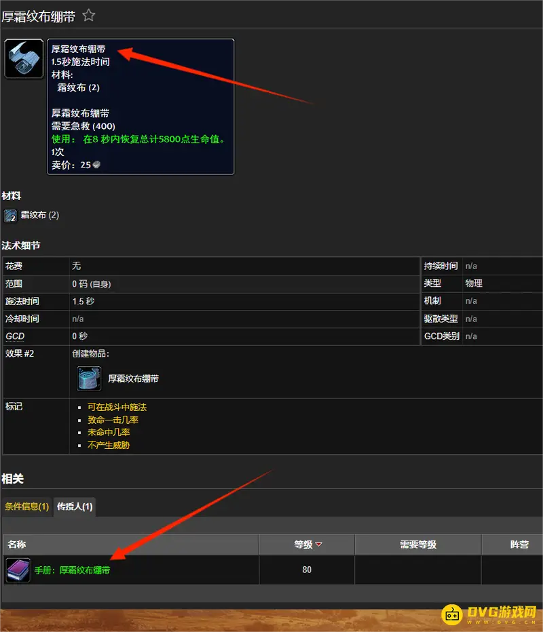Open the 霜纹布 (2) material link

(39, 215)
